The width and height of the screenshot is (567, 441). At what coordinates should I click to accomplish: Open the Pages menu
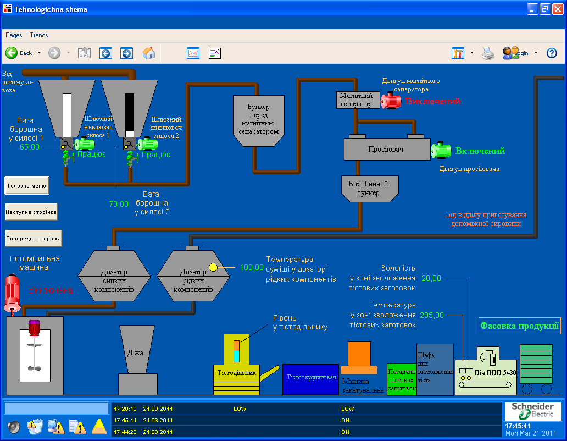[x=14, y=35]
